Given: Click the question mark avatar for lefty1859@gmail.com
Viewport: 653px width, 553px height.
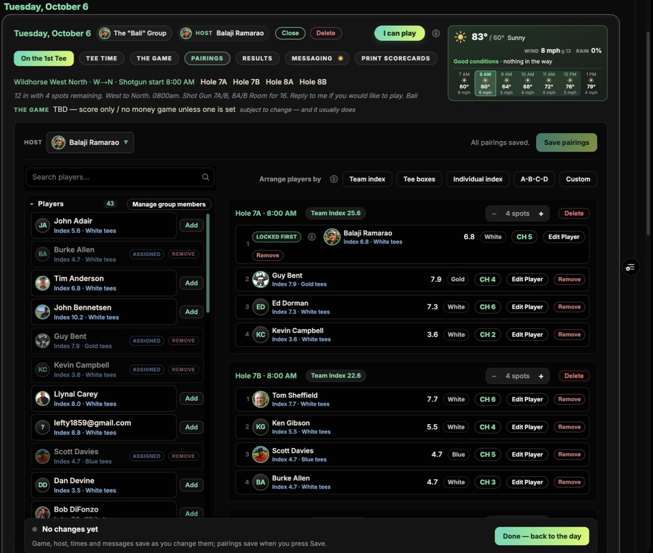Looking at the screenshot, I should [42, 427].
